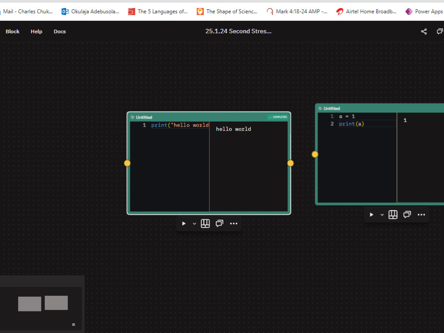Open the Block menu

tap(12, 32)
